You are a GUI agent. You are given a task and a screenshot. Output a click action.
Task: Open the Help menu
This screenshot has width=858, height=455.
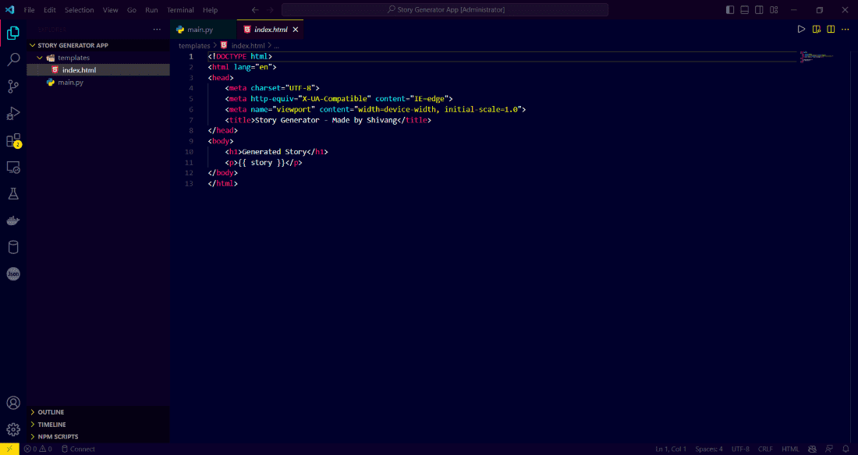coord(210,10)
